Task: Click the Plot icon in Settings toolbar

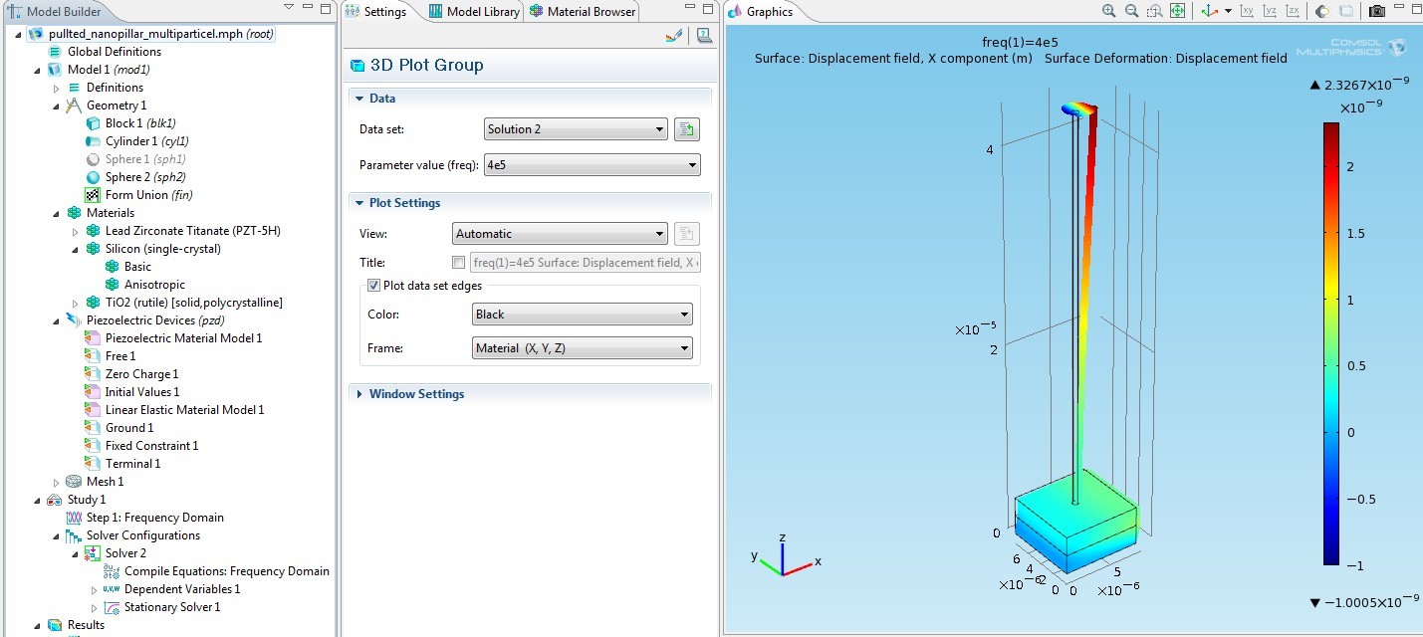Action: pyautogui.click(x=674, y=36)
